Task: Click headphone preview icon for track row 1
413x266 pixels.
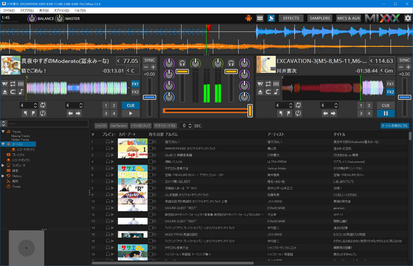Action: coord(108,142)
